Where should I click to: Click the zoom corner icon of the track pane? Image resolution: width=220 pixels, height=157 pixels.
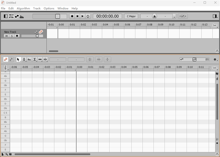(217, 51)
